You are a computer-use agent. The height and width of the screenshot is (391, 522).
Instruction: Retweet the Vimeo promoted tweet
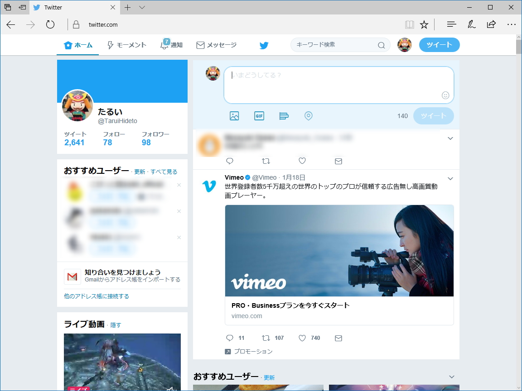click(266, 338)
